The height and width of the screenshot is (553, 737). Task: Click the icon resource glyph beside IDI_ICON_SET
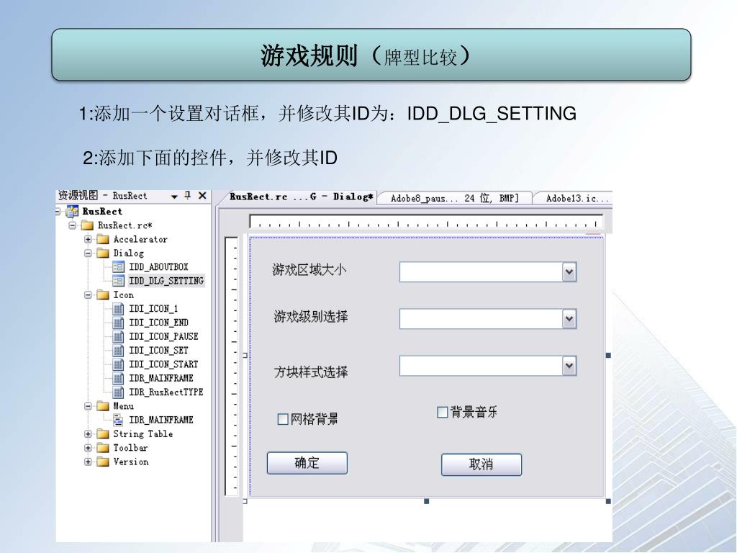point(119,351)
